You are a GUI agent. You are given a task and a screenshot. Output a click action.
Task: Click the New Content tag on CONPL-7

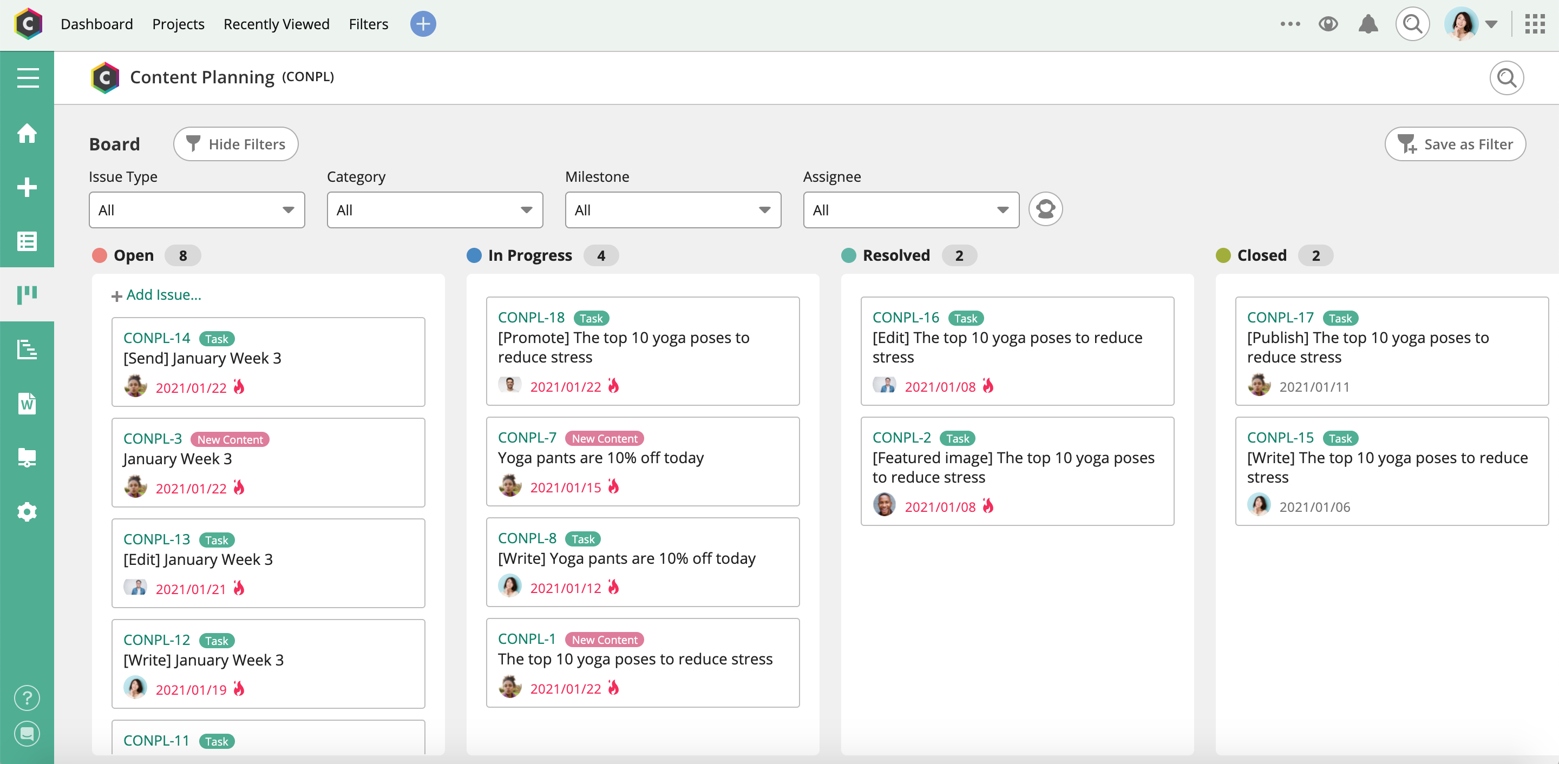pyautogui.click(x=605, y=439)
